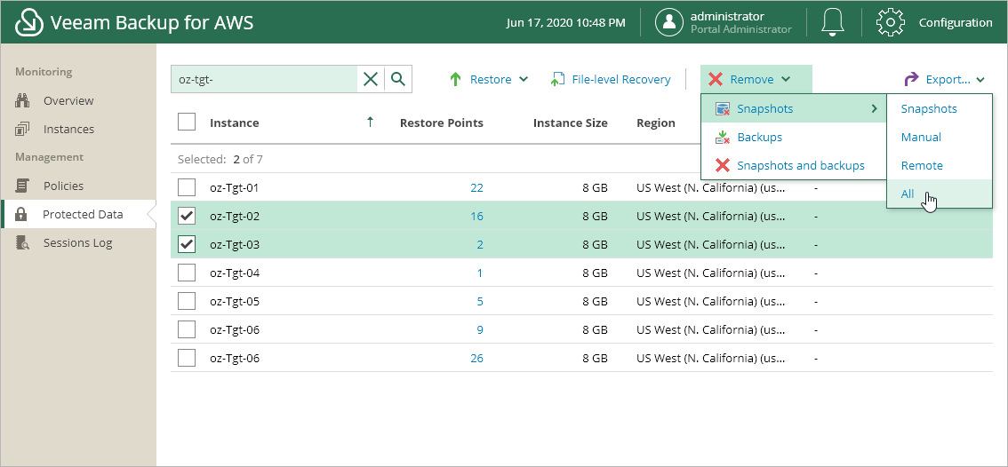
Task: Open 16 restore points link for oz-Tgt-02
Action: tap(476, 216)
